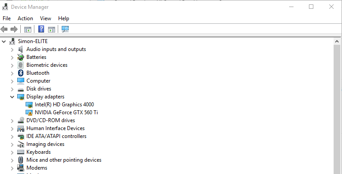342x174 pixels.
Task: Open the View menu
Action: coord(45,18)
